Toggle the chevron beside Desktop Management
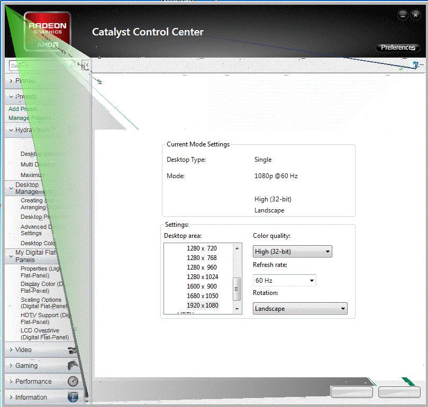This screenshot has width=428, height=407. point(11,188)
